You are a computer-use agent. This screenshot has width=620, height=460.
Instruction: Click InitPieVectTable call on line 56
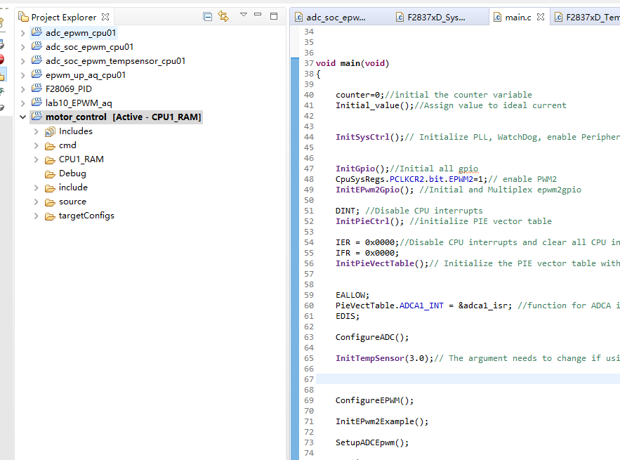point(374,263)
